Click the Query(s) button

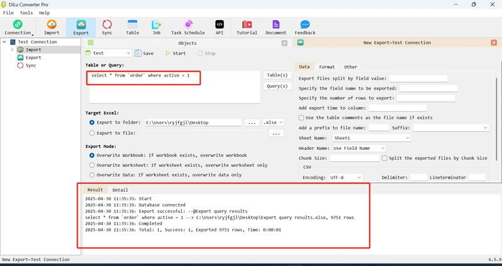pos(277,86)
